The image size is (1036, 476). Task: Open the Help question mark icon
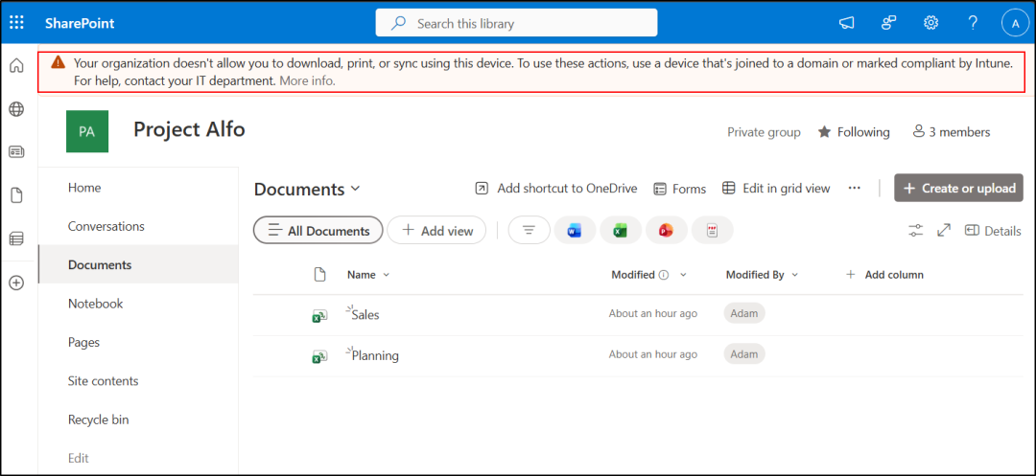973,23
